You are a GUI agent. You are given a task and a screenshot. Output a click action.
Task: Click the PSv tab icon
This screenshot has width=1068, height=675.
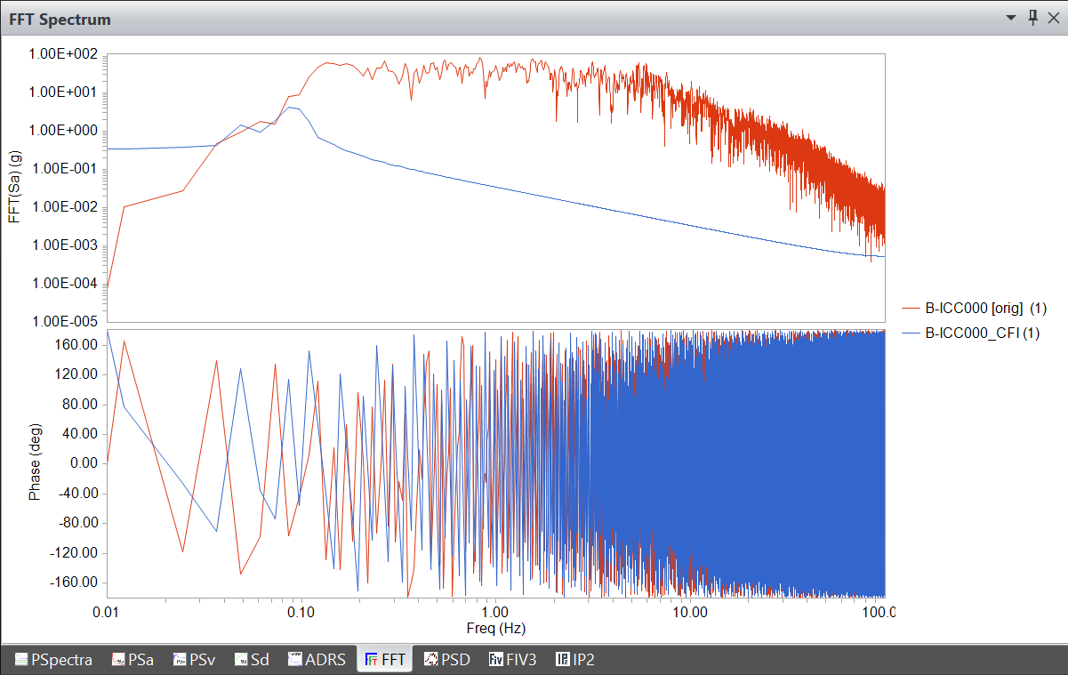pos(179,659)
